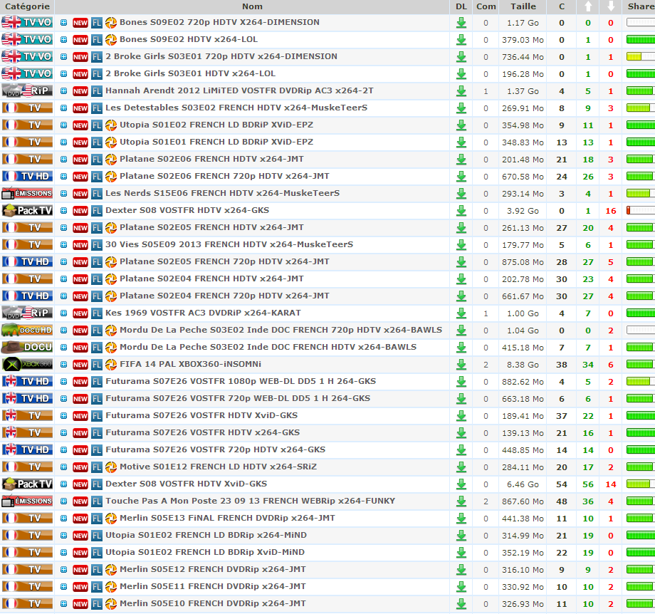The width and height of the screenshot is (655, 614).
Task: Click size 8.38 Go on FIFA 14 row
Action: [523, 365]
